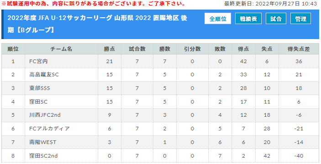Click the 窪田SC2nd team name
321x164 pixels.
[43, 156]
